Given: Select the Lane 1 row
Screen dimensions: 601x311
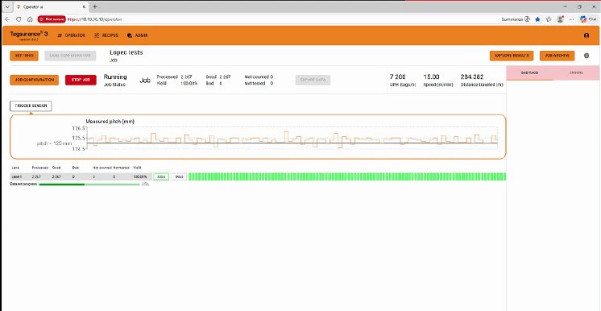Looking at the screenshot, I should [x=80, y=176].
